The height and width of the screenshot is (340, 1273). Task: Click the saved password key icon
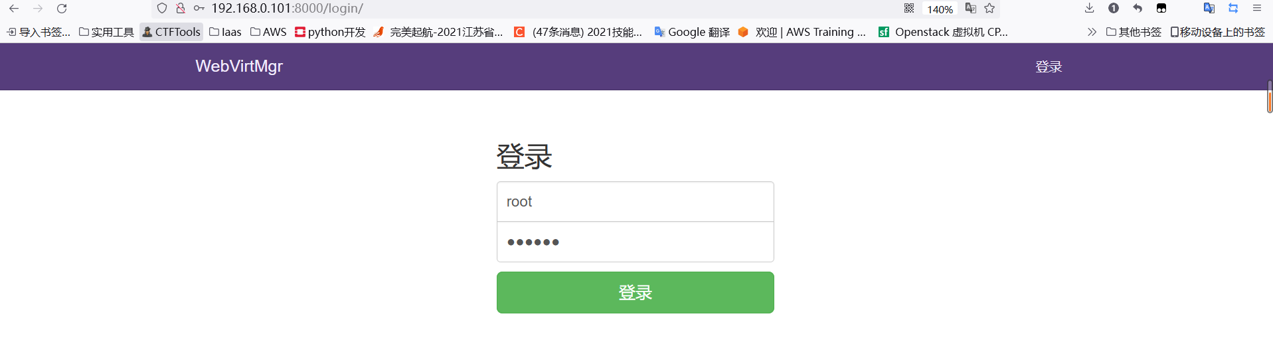pos(199,9)
